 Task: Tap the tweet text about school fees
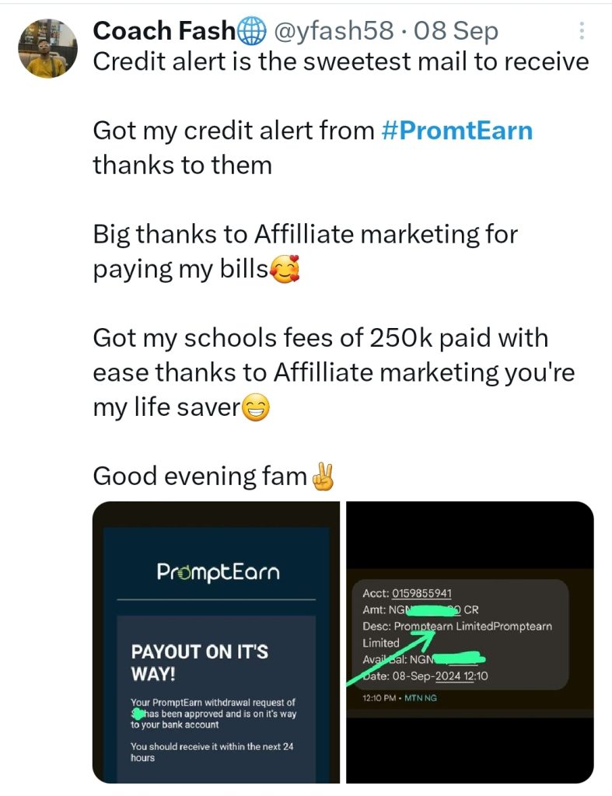(x=334, y=372)
